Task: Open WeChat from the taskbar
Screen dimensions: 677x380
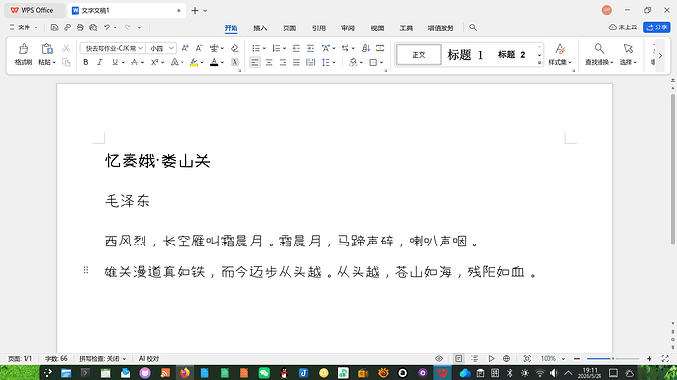Action: 264,373
